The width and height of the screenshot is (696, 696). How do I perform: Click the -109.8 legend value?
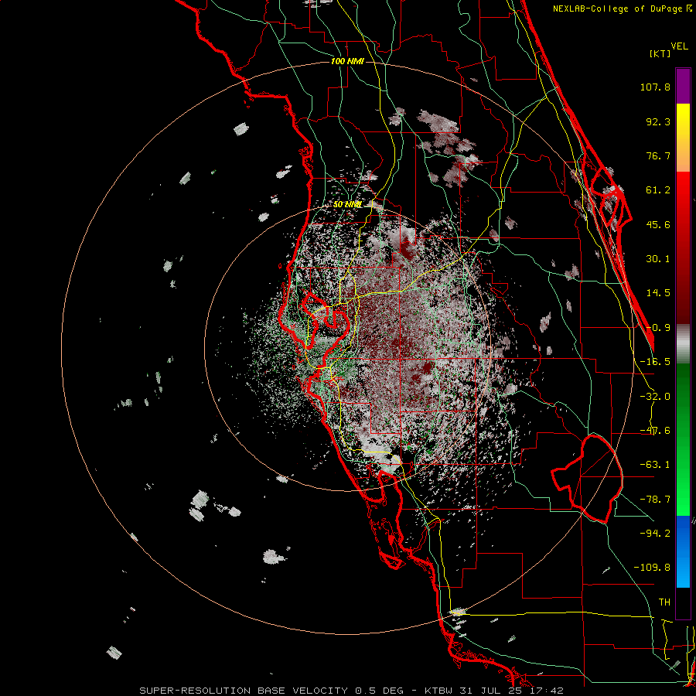coord(652,568)
